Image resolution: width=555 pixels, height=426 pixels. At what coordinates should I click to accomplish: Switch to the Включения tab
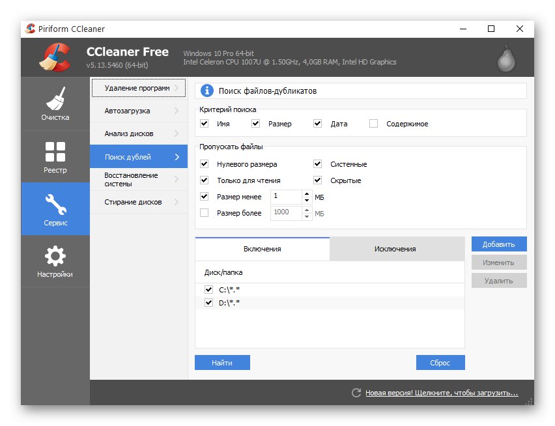[x=263, y=249]
